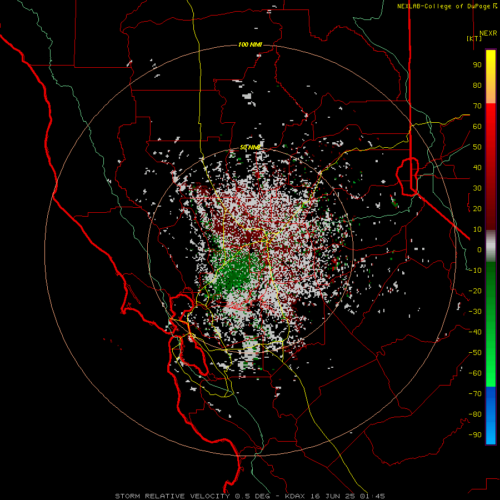Click the 60 value on the velocity scale

click(477, 127)
